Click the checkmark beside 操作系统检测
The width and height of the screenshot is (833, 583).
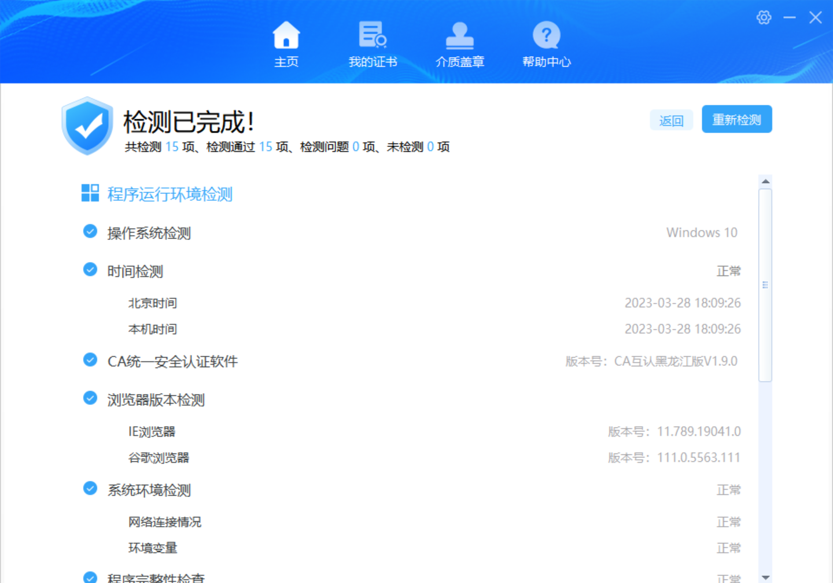(90, 232)
